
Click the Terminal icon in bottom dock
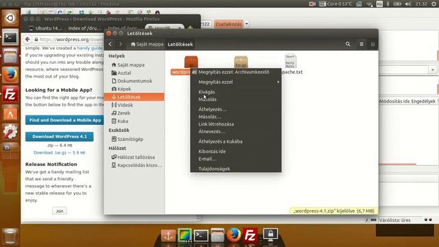[x=201, y=236]
